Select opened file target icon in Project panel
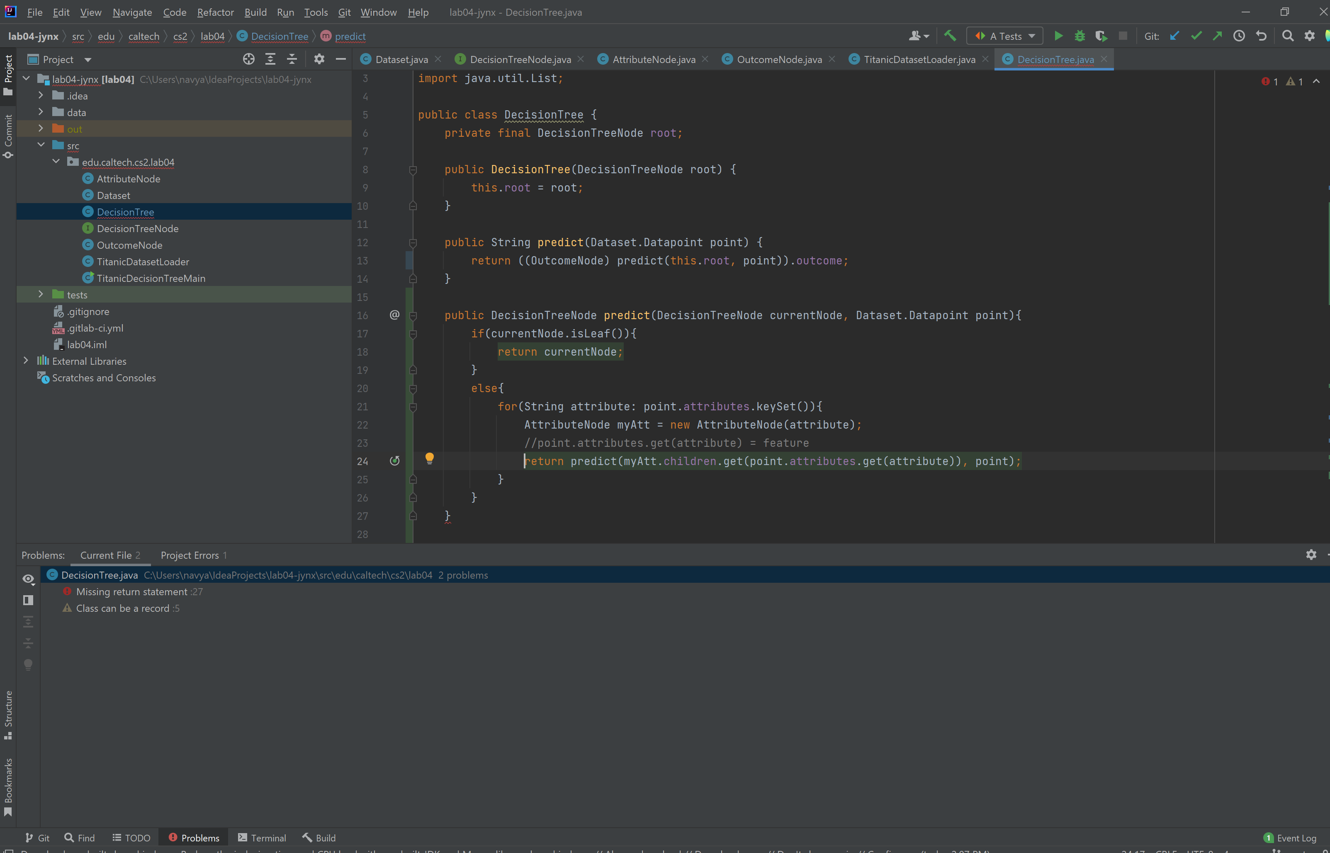The image size is (1330, 853). pyautogui.click(x=249, y=59)
